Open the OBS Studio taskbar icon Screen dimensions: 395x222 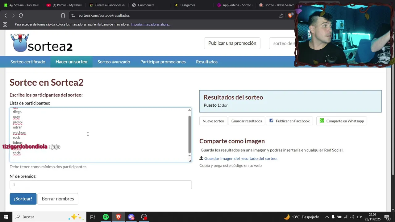[144, 217]
